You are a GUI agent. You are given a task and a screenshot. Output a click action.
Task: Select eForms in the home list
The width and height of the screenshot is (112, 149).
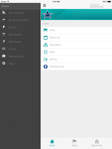[77, 59]
